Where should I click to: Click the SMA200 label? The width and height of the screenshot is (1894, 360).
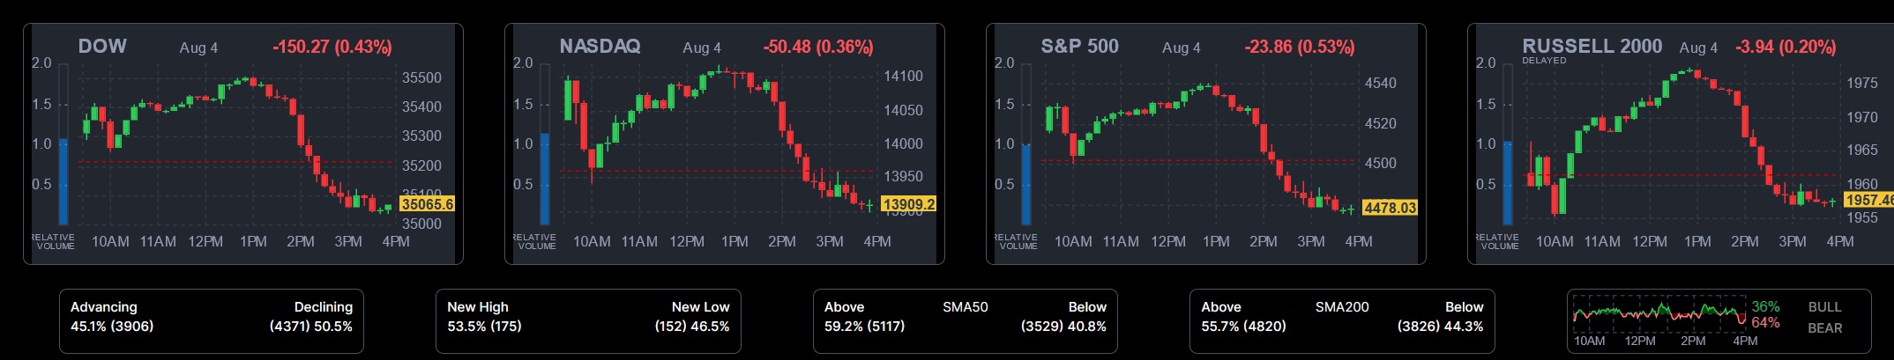click(x=1341, y=307)
